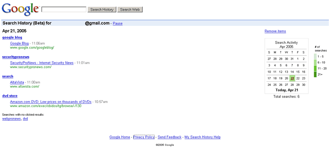Image resolution: width=329 pixels, height=156 pixels.
Task: Click day 30 in the calendar's last row
Action: [304, 85]
